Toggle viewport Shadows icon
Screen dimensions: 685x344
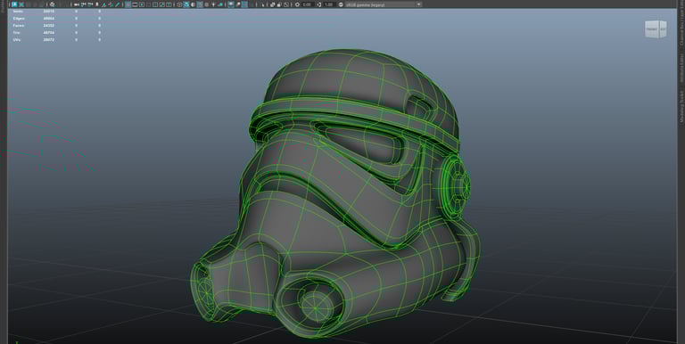220,4
